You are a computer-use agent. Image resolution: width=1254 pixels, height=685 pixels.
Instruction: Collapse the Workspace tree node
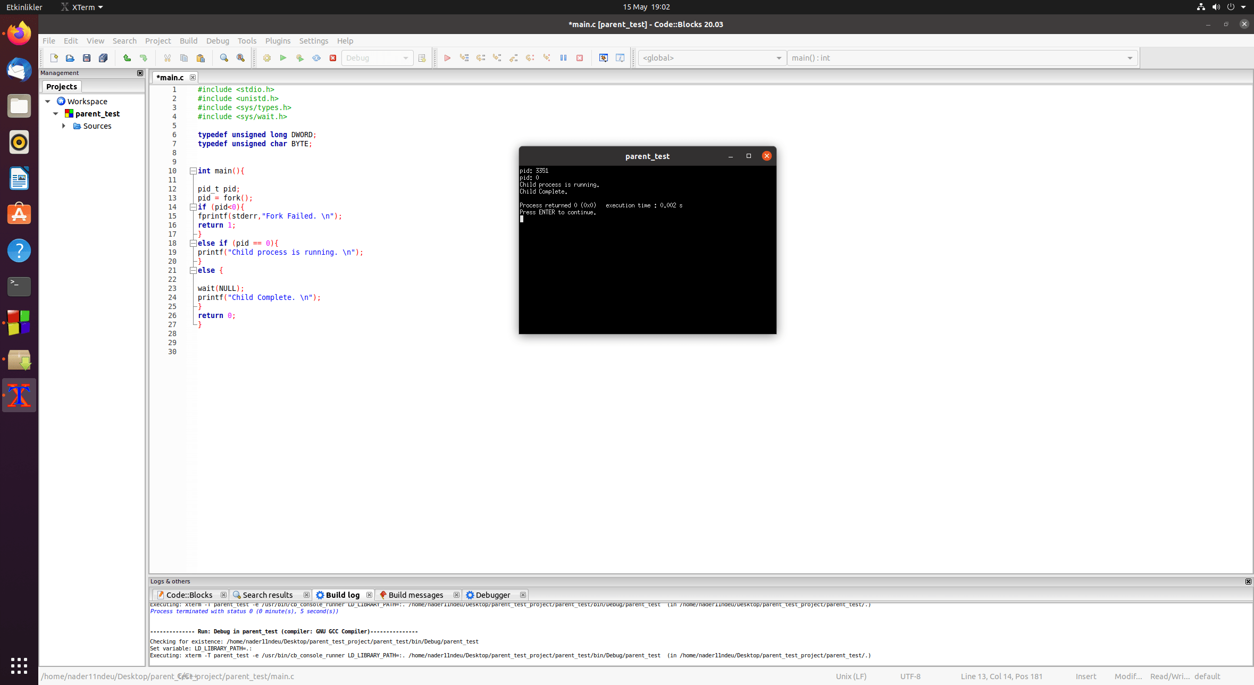pyautogui.click(x=48, y=101)
